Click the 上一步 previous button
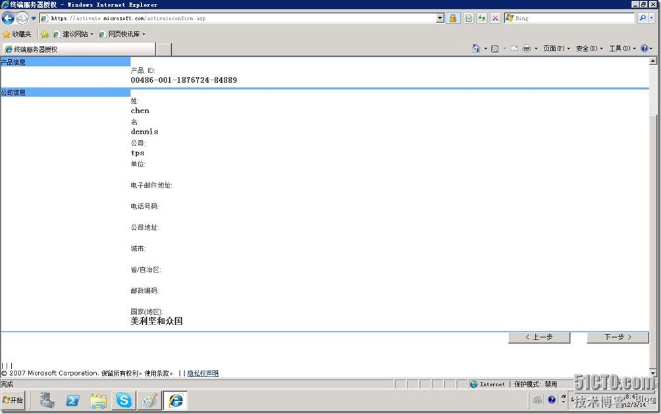The width and height of the screenshot is (661, 414). (x=539, y=337)
